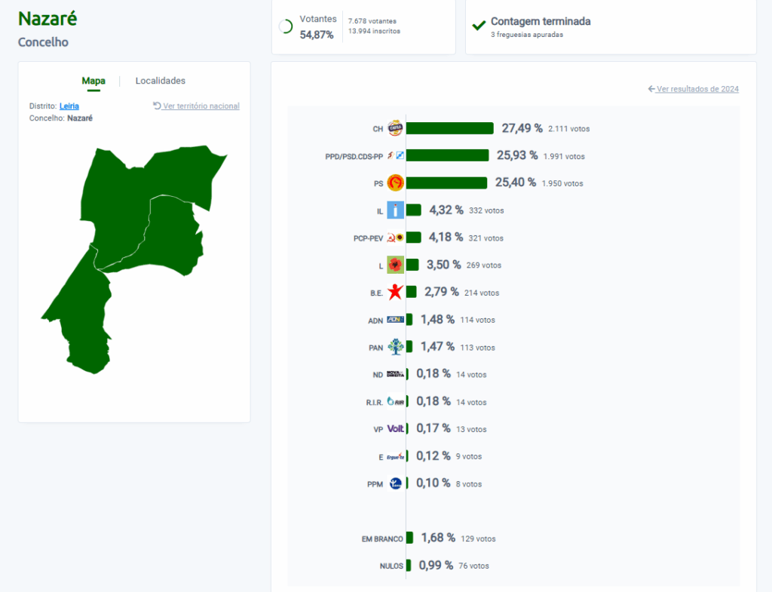The width and height of the screenshot is (772, 592).
Task: Click the Votantes turnout progress circle
Action: pos(286,26)
